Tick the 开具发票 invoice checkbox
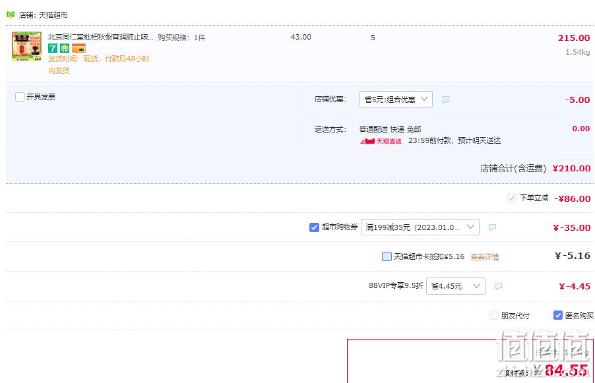The width and height of the screenshot is (595, 383). point(20,97)
